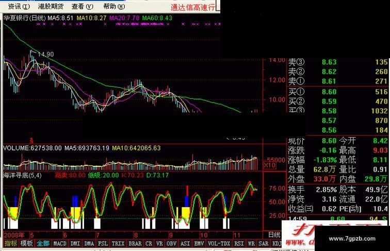390x251 pixels.
Task: Switch to the BRAR indicator
Action: [x=135, y=244]
